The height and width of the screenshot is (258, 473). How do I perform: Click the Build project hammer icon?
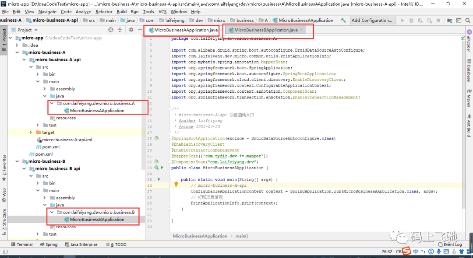343,21
